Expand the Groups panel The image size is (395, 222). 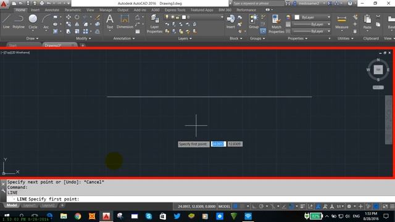[x=257, y=38]
